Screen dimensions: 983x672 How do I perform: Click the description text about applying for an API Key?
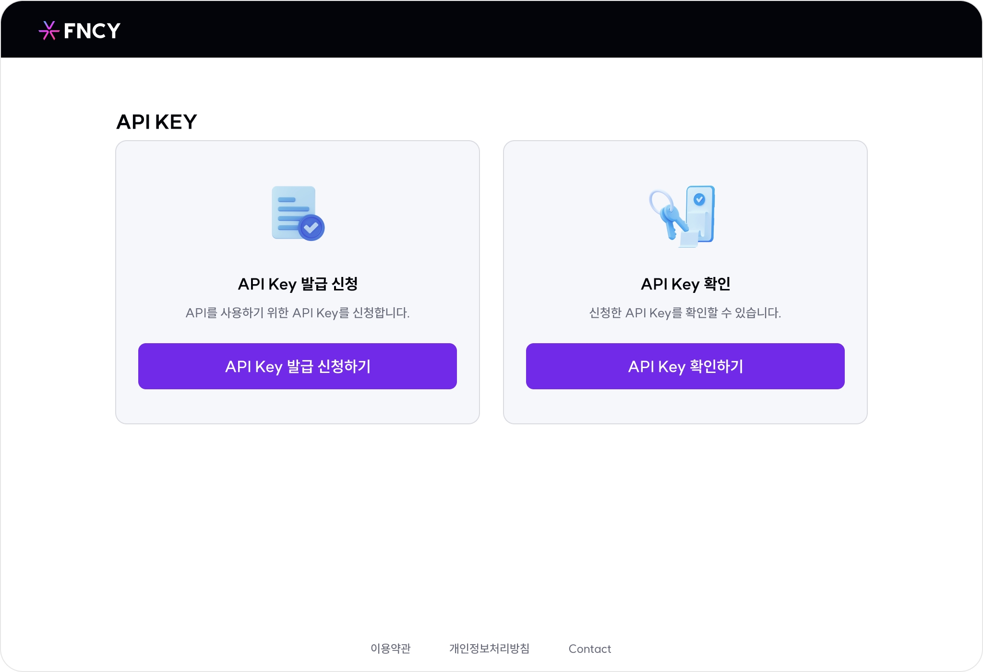pyautogui.click(x=298, y=313)
